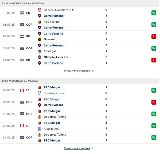The width and height of the screenshot is (160, 154).
Task: Click the Peru flag on the 09.03.25 match
Action: tap(22, 90)
